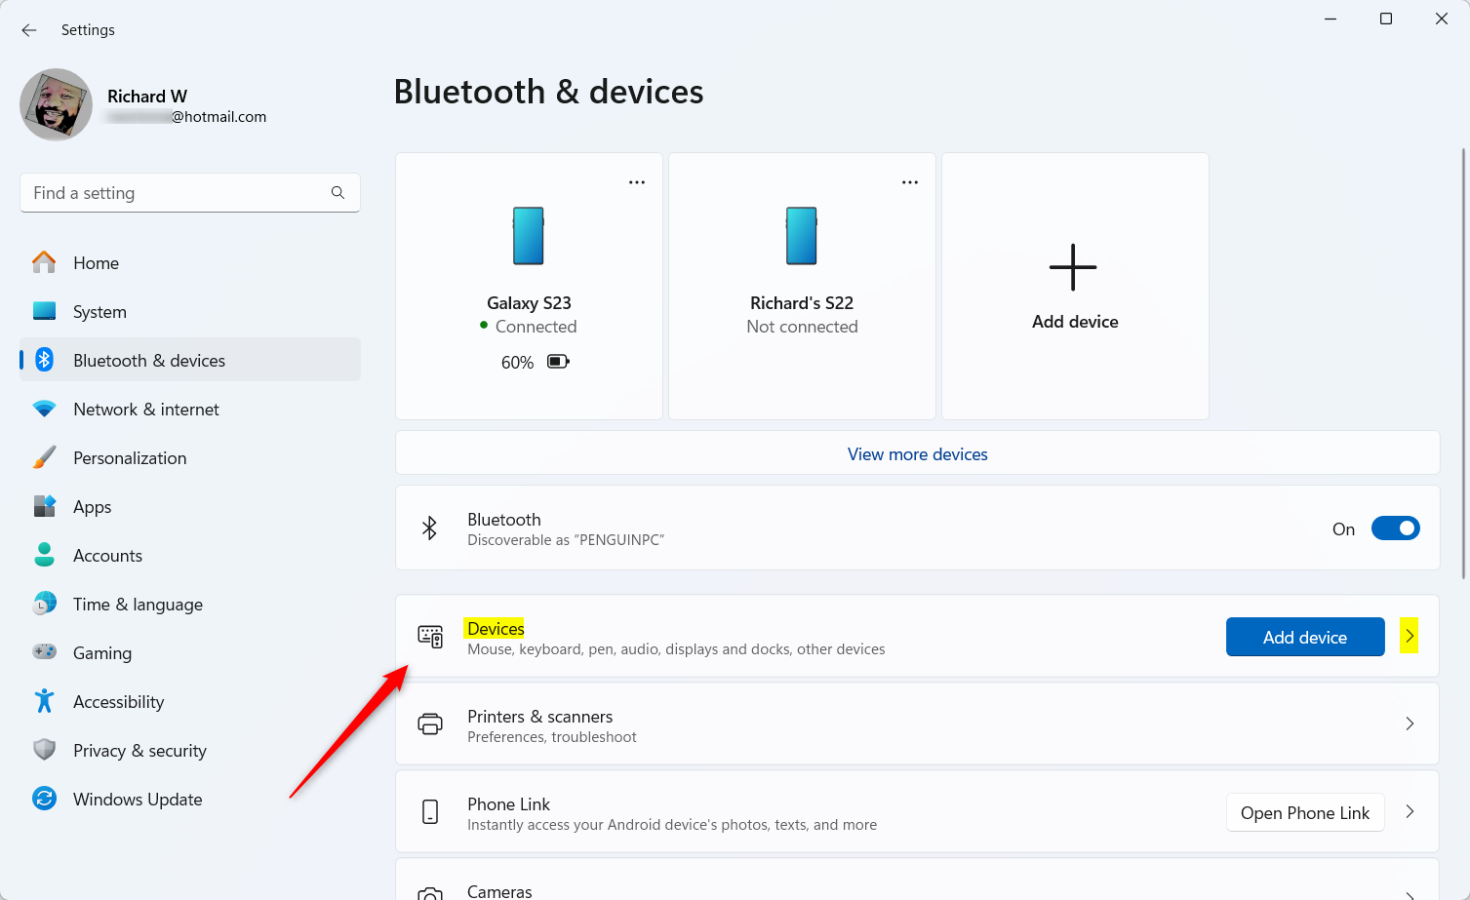Turn off the Bluetooth toggle
Screen dimensions: 1470x900
(x=1395, y=528)
